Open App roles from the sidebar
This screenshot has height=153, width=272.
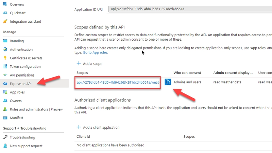(x=17, y=92)
